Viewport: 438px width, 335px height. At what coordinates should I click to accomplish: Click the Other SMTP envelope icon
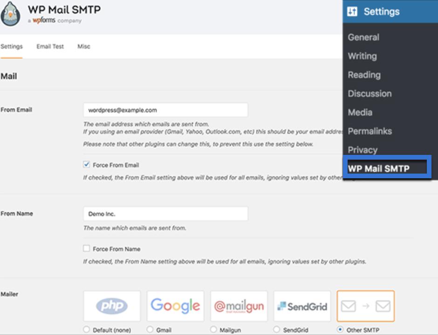[366, 306]
